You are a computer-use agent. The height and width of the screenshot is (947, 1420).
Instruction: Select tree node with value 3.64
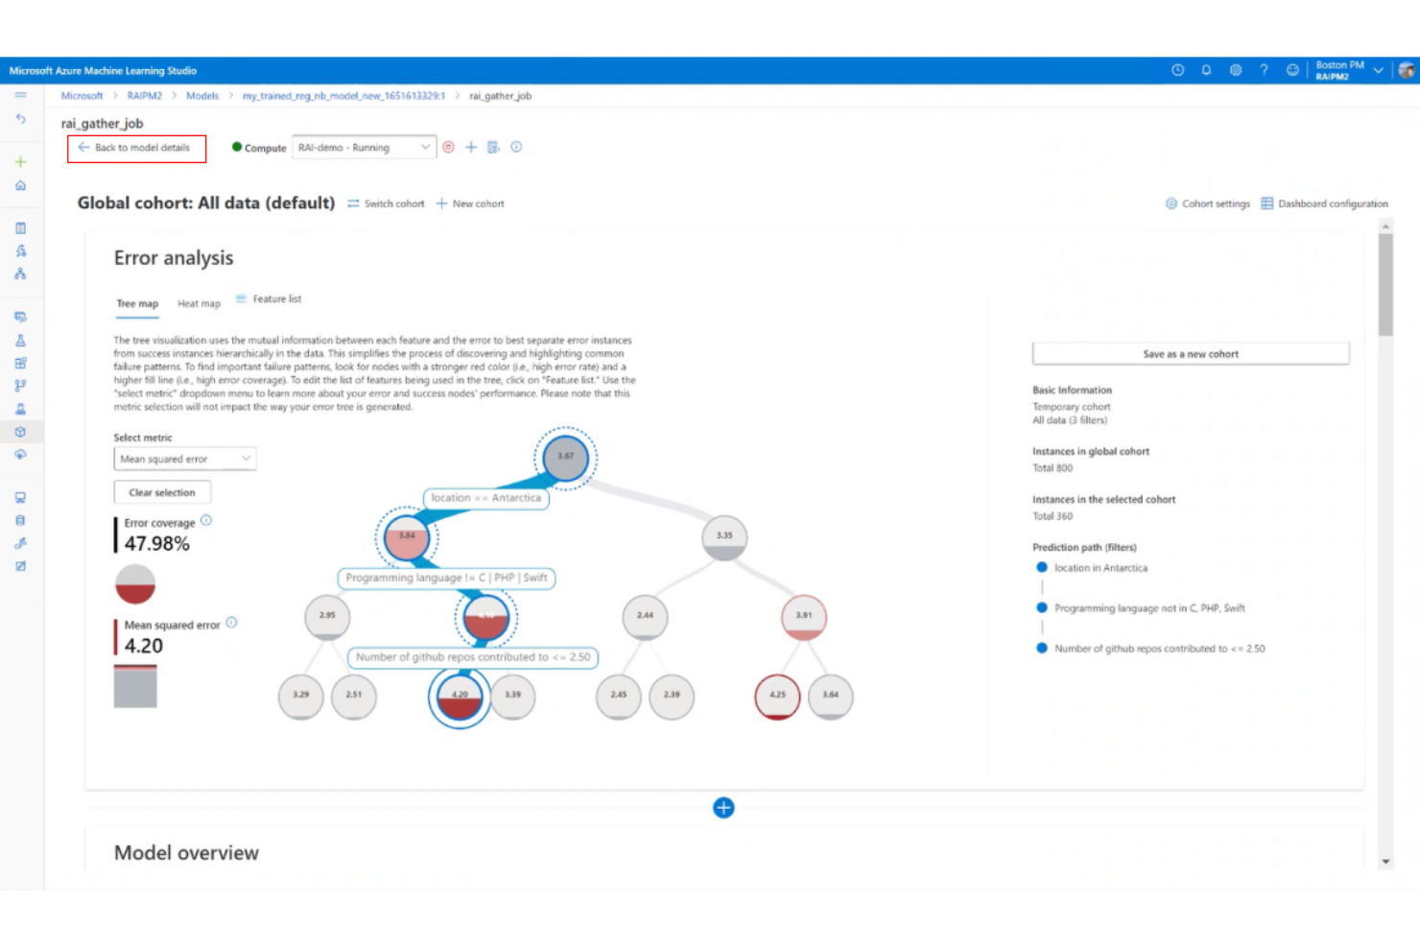pyautogui.click(x=830, y=697)
